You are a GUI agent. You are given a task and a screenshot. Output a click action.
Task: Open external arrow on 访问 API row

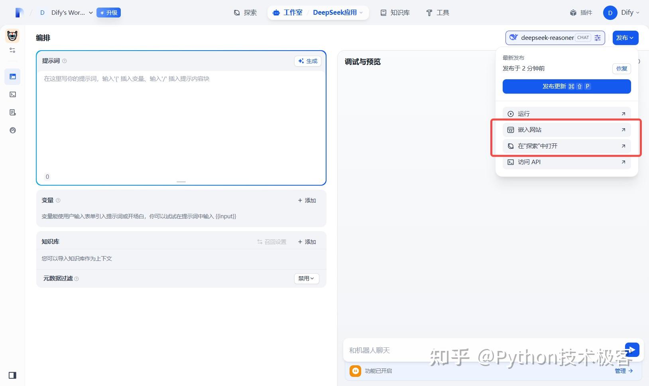tap(623, 162)
